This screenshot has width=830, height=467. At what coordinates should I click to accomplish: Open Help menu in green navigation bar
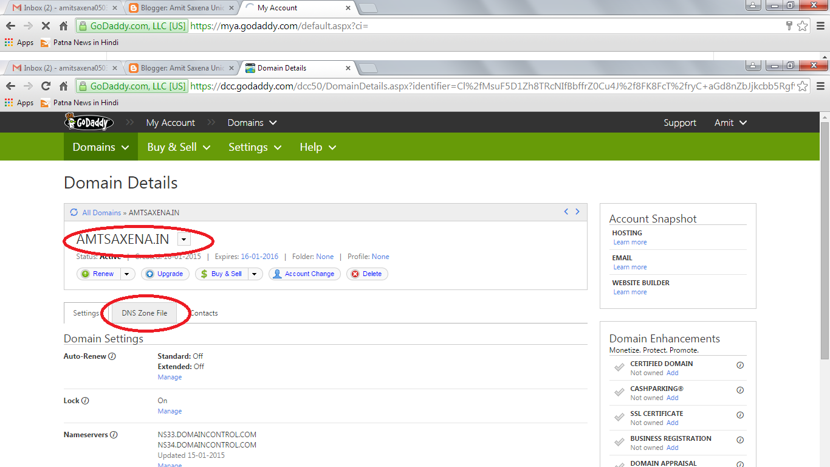point(318,147)
